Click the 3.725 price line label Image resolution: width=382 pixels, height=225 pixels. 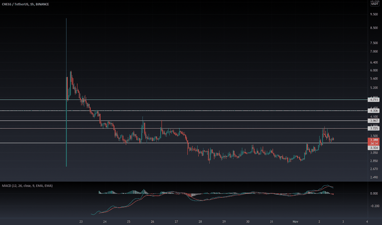[x=374, y=128]
